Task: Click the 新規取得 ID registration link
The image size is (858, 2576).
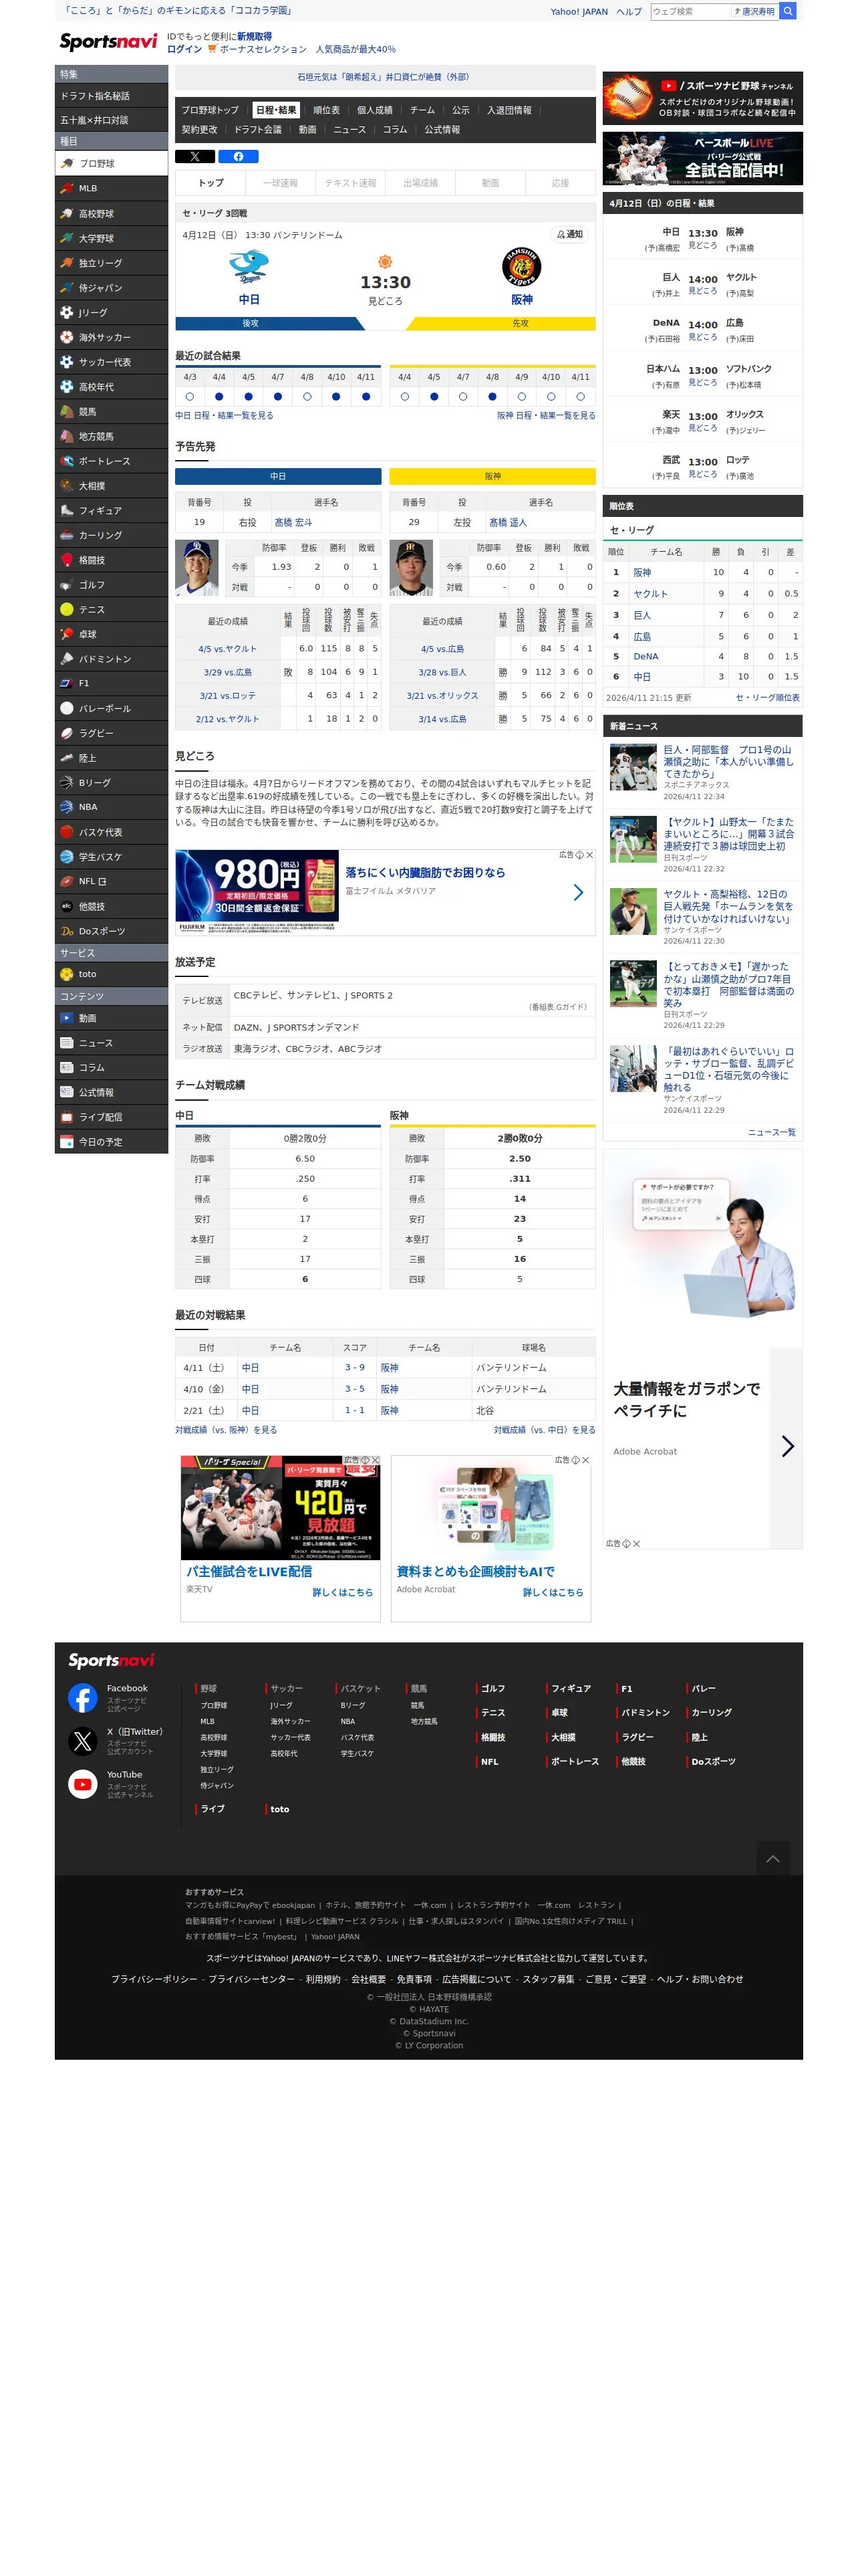Action: coord(254,36)
